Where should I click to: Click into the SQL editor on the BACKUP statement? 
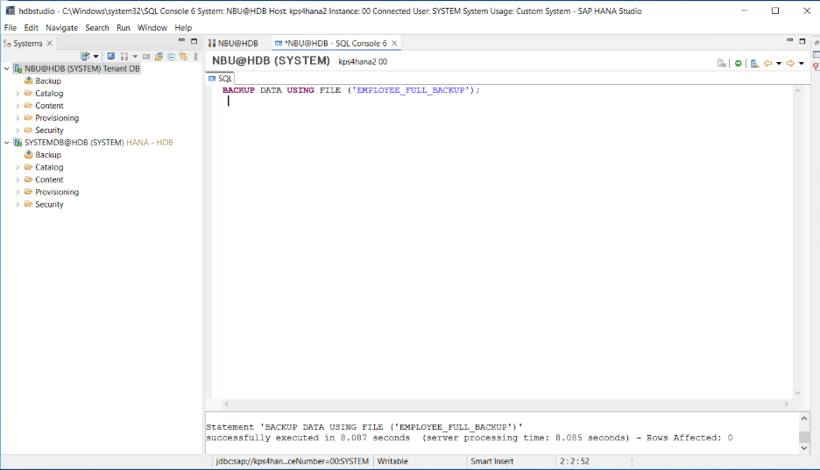tap(351, 90)
